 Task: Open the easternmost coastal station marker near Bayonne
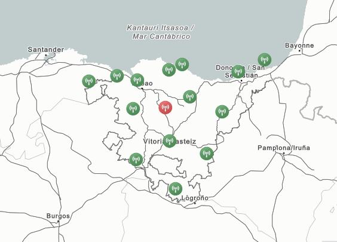pos(265,60)
